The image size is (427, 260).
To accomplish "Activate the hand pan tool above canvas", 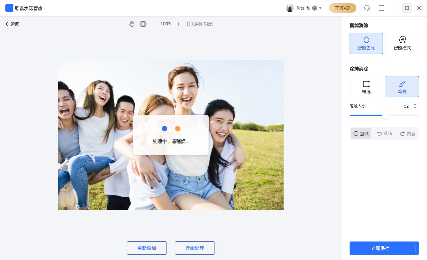I will 132,24.
